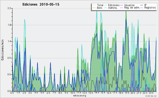Image resolution: width=159 pixels, height=98 pixels.
Task: Click the y-axis value "0.5"
Action: pos(9,74)
